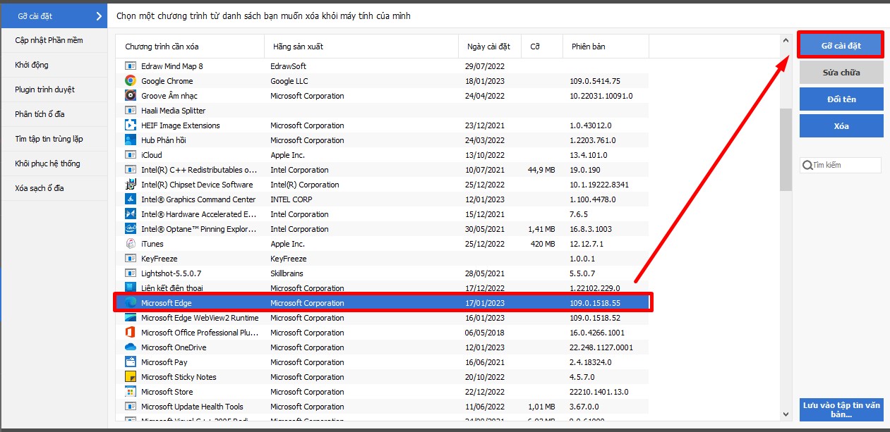Viewport: 890px width, 432px height.
Task: Click the Đổi tên button
Action: coord(841,99)
